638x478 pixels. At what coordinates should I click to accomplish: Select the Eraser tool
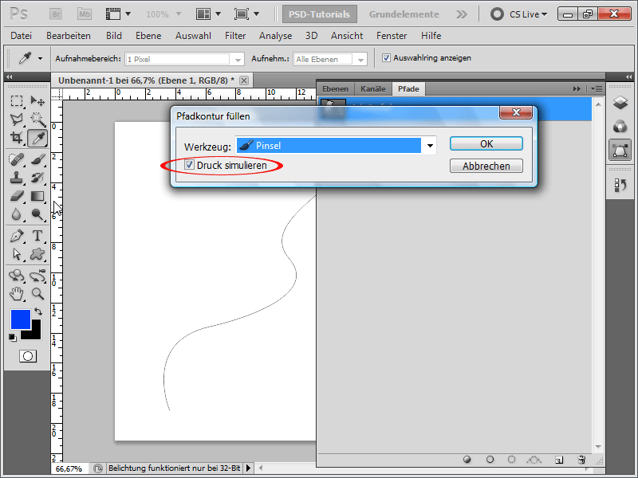(x=17, y=196)
